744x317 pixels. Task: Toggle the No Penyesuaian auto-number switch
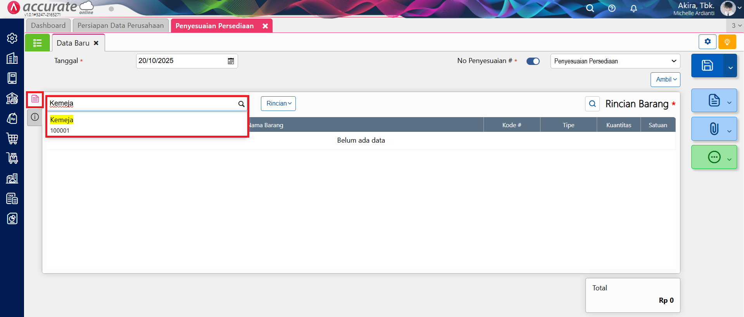(x=533, y=61)
